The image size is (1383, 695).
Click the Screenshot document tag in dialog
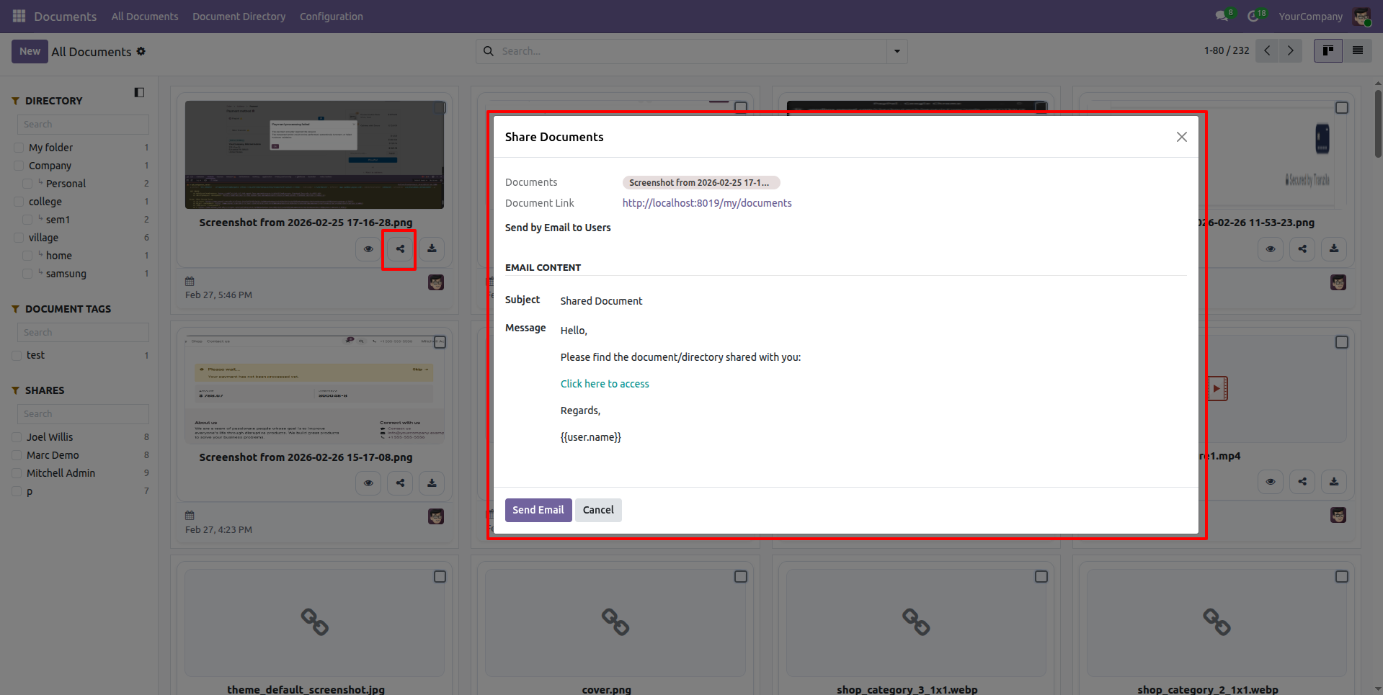(701, 183)
